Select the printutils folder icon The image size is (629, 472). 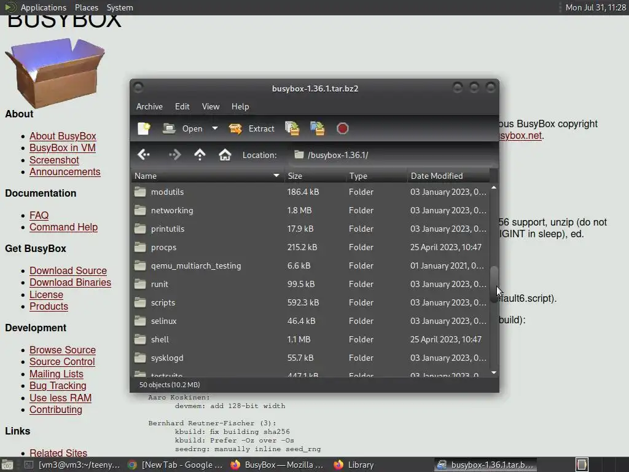pyautogui.click(x=140, y=229)
